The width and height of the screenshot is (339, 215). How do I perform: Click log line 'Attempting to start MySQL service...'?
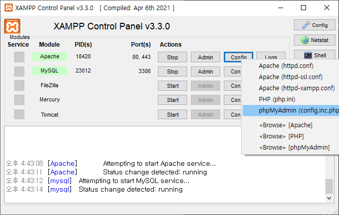pos(134,181)
